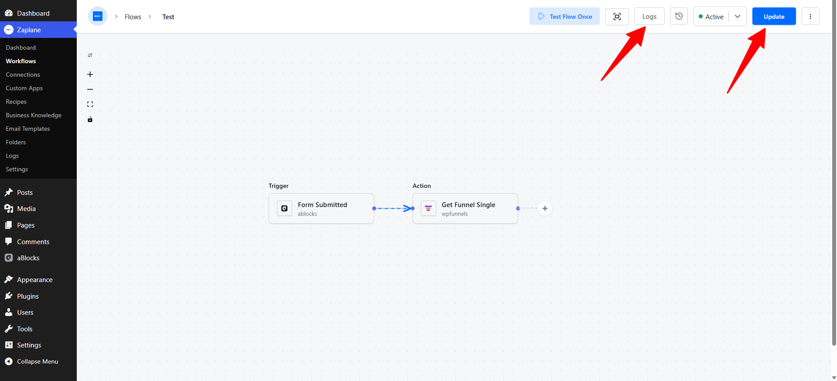Go to Flows in breadcrumb
The image size is (837, 381).
133,17
